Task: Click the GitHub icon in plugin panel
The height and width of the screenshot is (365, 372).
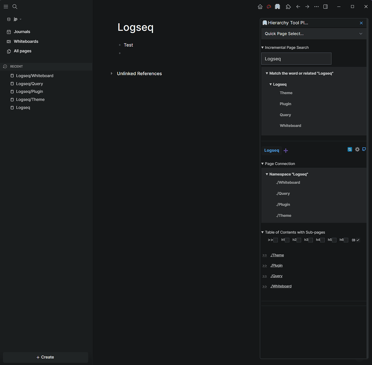Action: click(x=364, y=149)
